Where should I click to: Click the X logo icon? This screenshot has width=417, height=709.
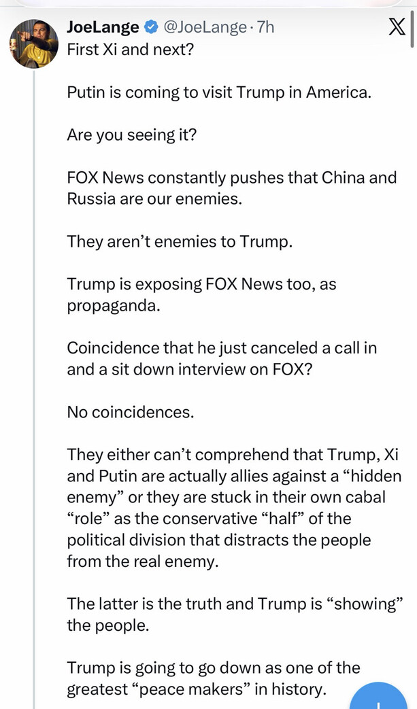click(x=397, y=29)
